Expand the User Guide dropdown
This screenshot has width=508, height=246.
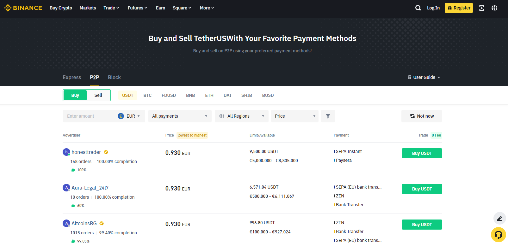coord(424,77)
